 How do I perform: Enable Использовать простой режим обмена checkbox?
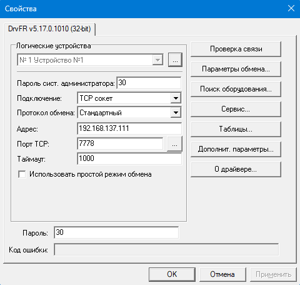coord(22,174)
